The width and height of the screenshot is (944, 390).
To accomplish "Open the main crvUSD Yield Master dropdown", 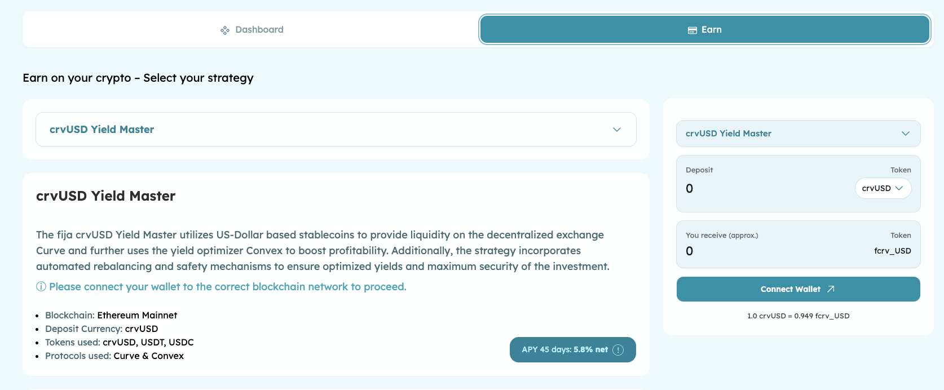I will pyautogui.click(x=336, y=130).
